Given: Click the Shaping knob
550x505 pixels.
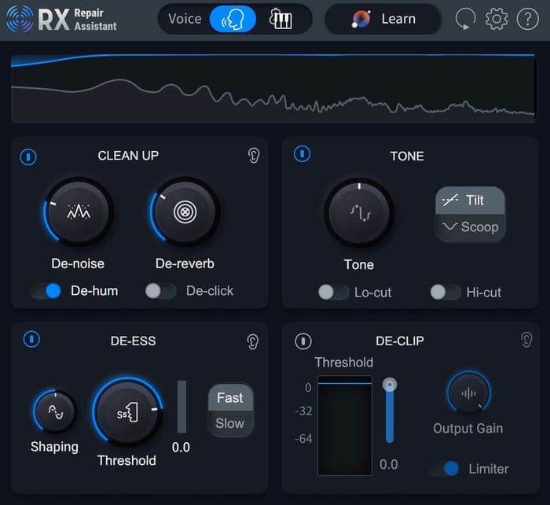Looking at the screenshot, I should tap(55, 411).
